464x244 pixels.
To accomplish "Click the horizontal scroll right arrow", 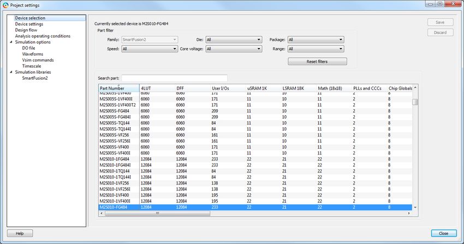I will pyautogui.click(x=409, y=213).
